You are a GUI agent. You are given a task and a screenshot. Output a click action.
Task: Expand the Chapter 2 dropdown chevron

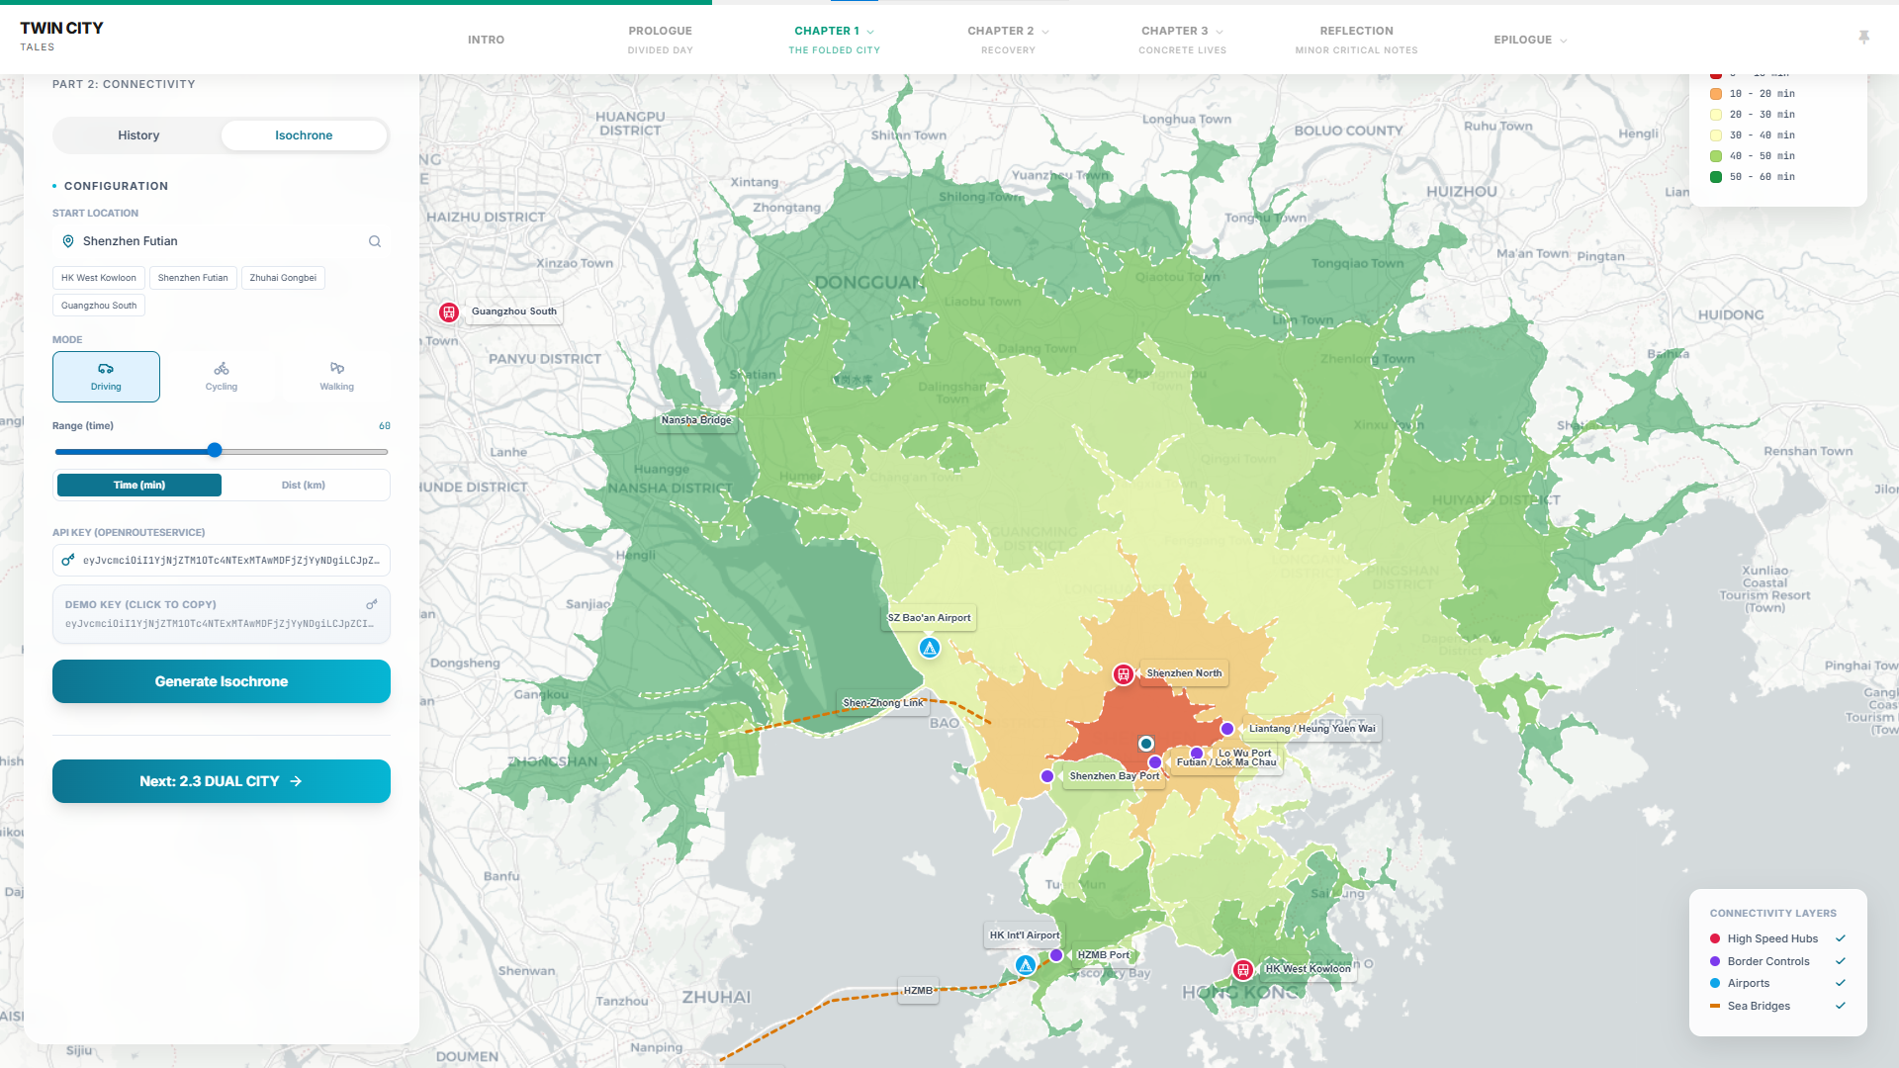(1045, 32)
